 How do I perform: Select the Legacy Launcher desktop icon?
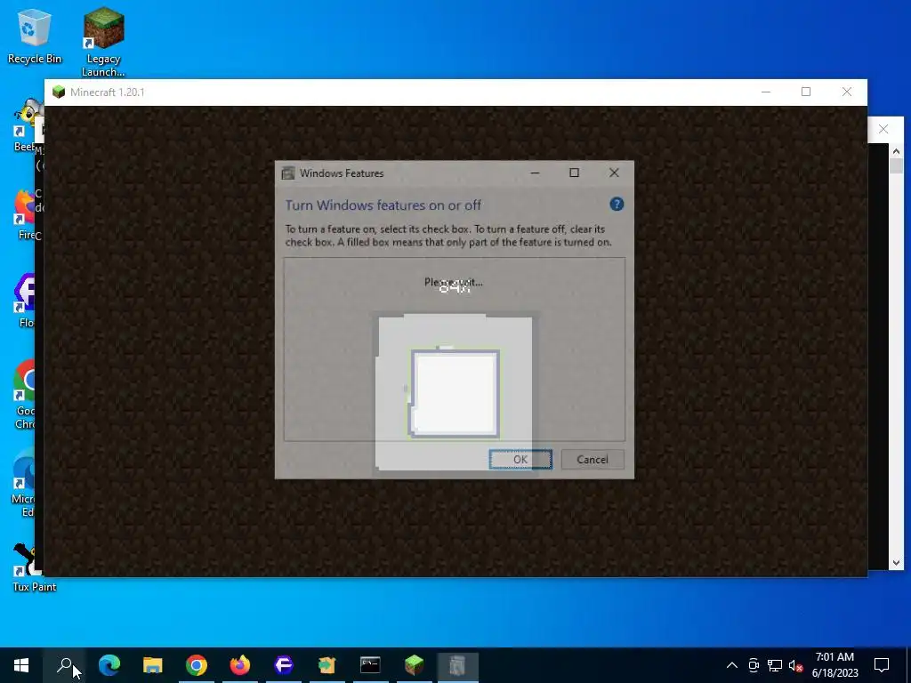click(x=103, y=42)
